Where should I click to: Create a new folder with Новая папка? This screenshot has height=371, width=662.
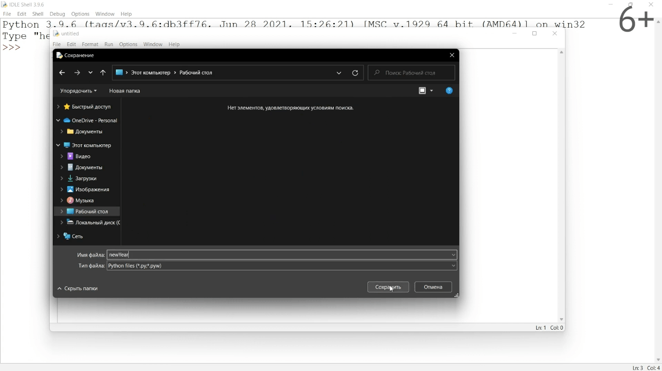click(x=125, y=91)
